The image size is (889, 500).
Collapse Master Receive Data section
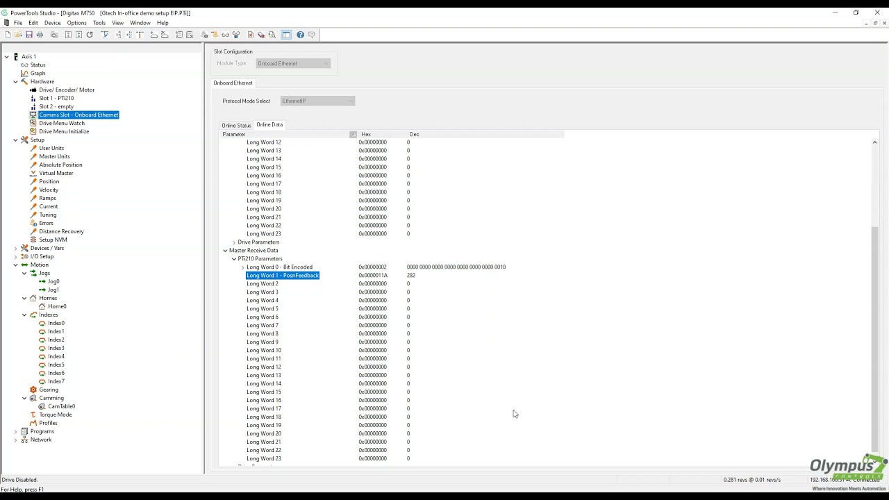pyautogui.click(x=225, y=251)
